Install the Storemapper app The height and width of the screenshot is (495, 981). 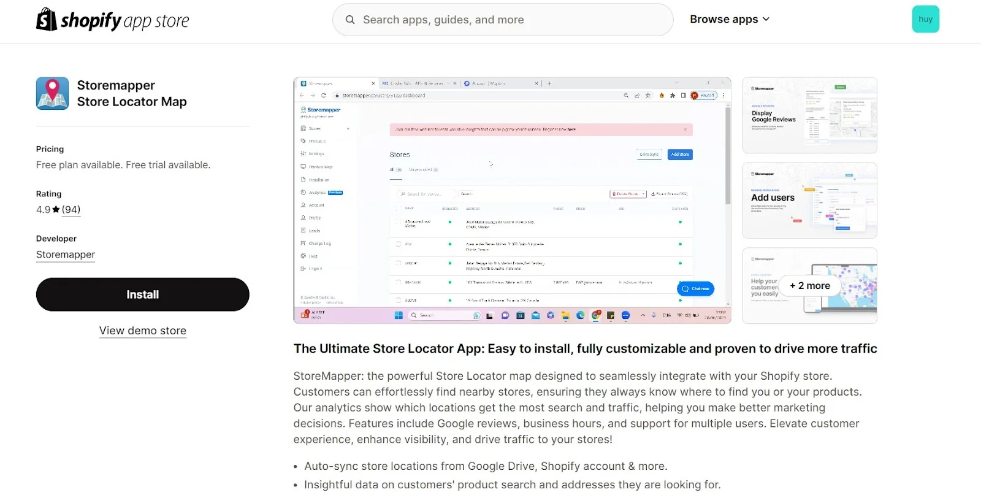click(x=143, y=294)
